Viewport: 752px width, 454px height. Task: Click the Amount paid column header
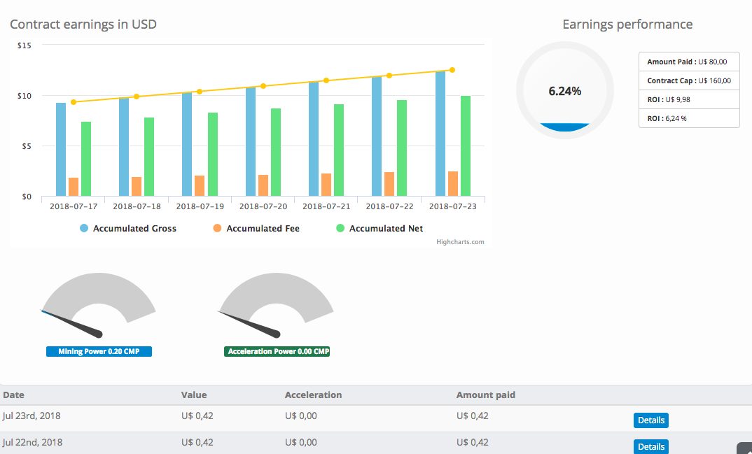(485, 395)
